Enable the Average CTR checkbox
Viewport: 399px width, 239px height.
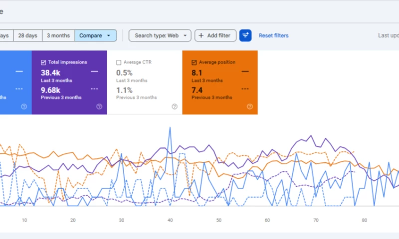point(119,62)
